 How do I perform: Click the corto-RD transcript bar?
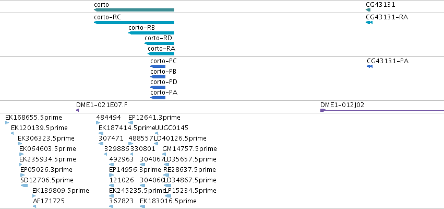[x=160, y=43]
